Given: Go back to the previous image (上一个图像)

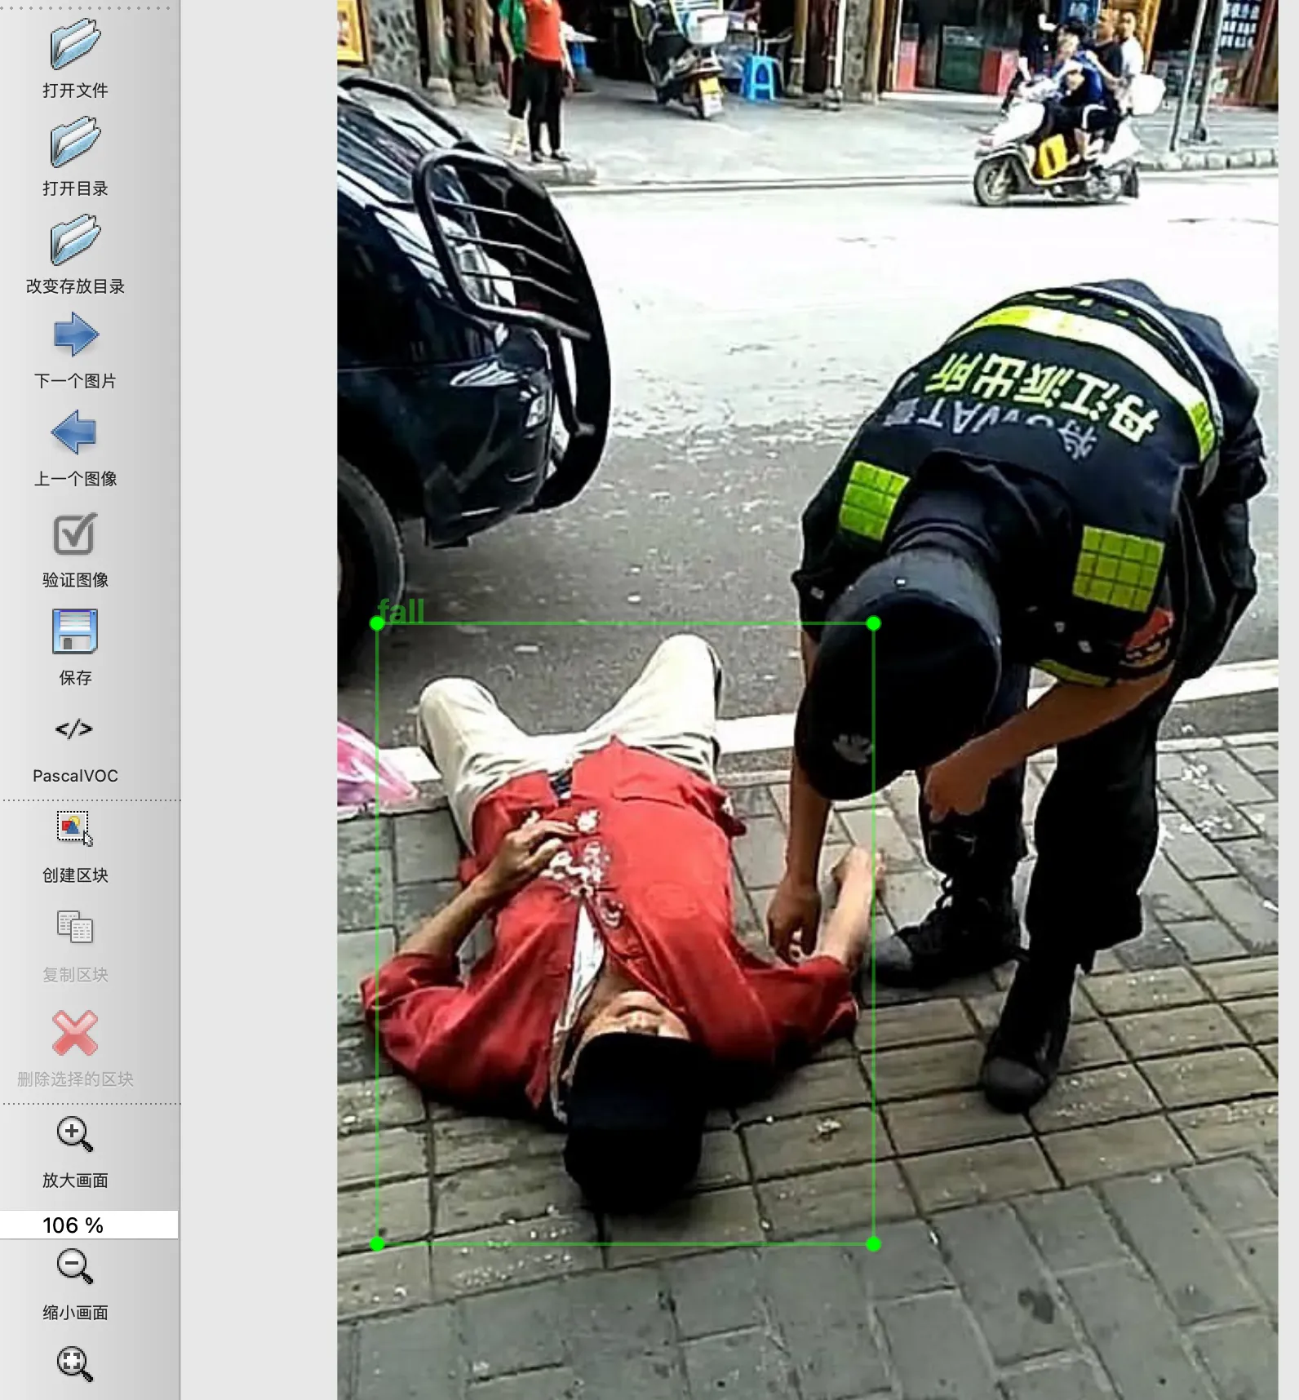Looking at the screenshot, I should (x=75, y=432).
